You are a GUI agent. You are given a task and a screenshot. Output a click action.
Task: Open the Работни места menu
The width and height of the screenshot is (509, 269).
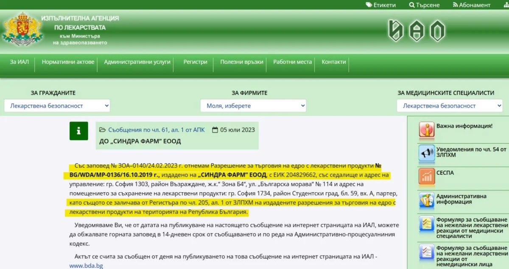point(292,62)
